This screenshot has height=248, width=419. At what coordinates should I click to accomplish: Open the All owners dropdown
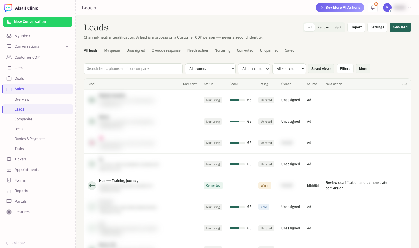point(210,69)
